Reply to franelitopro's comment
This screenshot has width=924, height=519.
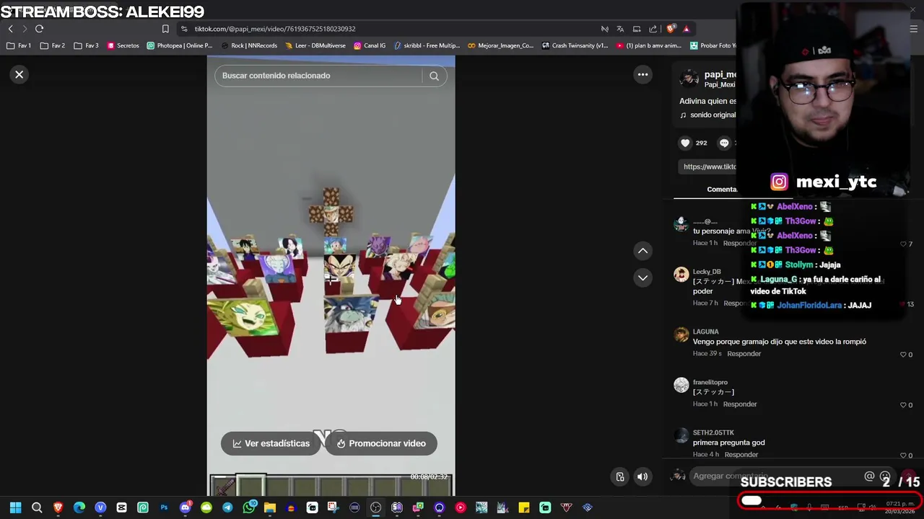click(x=740, y=404)
